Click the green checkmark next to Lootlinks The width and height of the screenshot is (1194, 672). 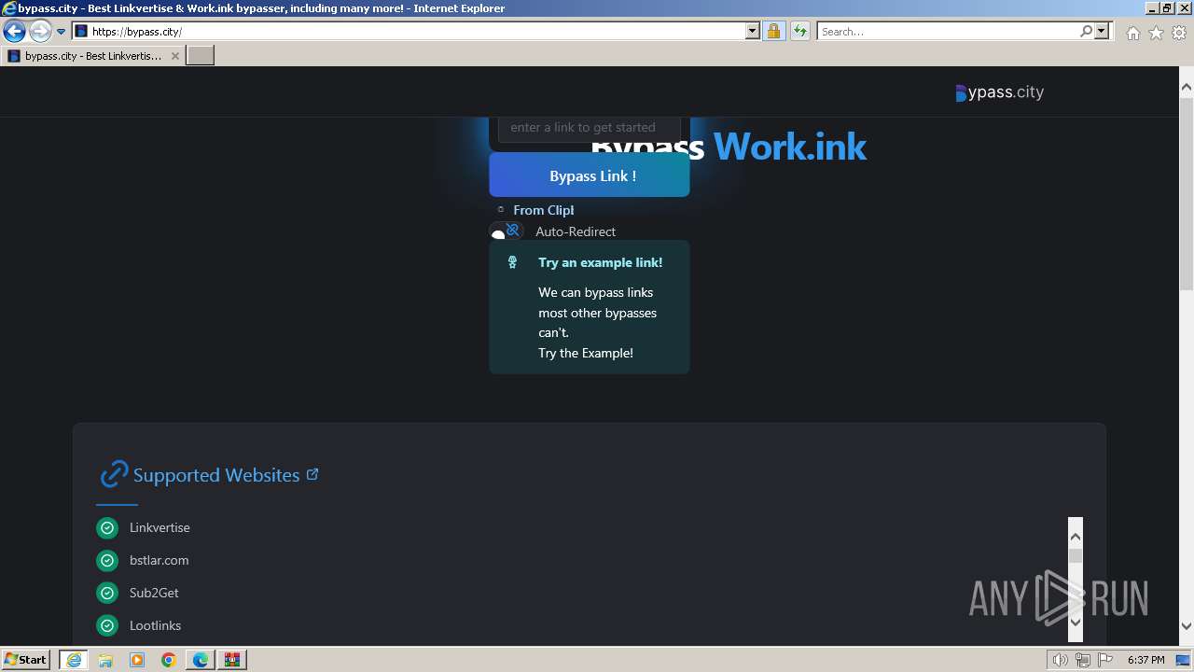coord(107,626)
